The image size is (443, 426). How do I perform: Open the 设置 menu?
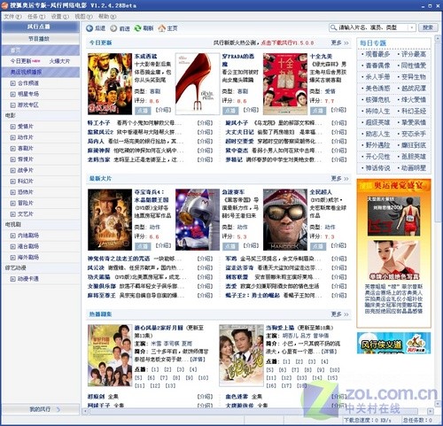point(60,17)
